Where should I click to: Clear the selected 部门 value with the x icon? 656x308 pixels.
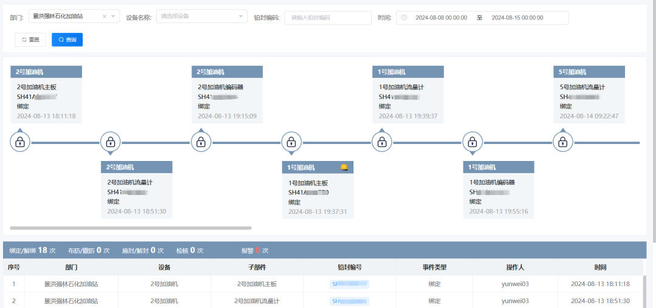click(x=104, y=17)
